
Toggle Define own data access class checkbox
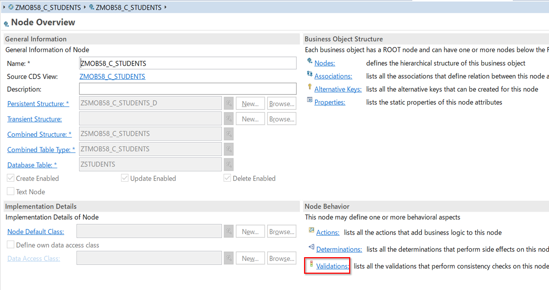11,245
